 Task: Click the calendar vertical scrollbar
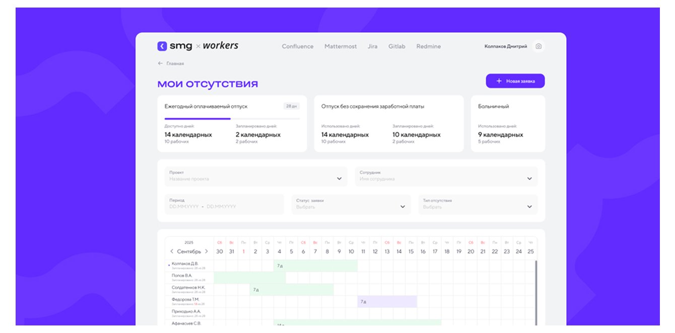point(536,292)
